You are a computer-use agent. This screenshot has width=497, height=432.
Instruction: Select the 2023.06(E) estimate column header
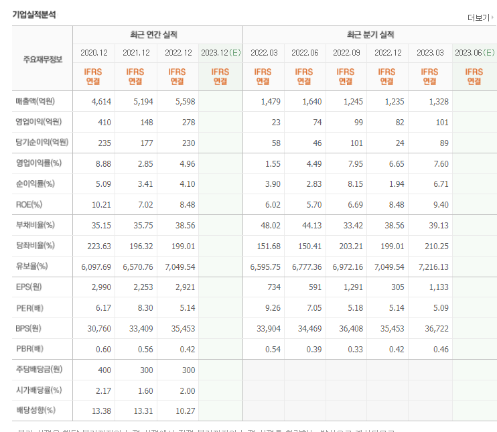pyautogui.click(x=474, y=53)
